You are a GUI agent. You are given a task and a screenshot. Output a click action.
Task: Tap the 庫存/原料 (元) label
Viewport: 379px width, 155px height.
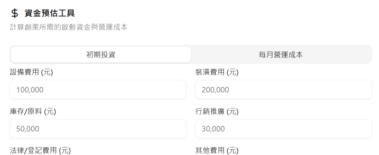[33, 111]
